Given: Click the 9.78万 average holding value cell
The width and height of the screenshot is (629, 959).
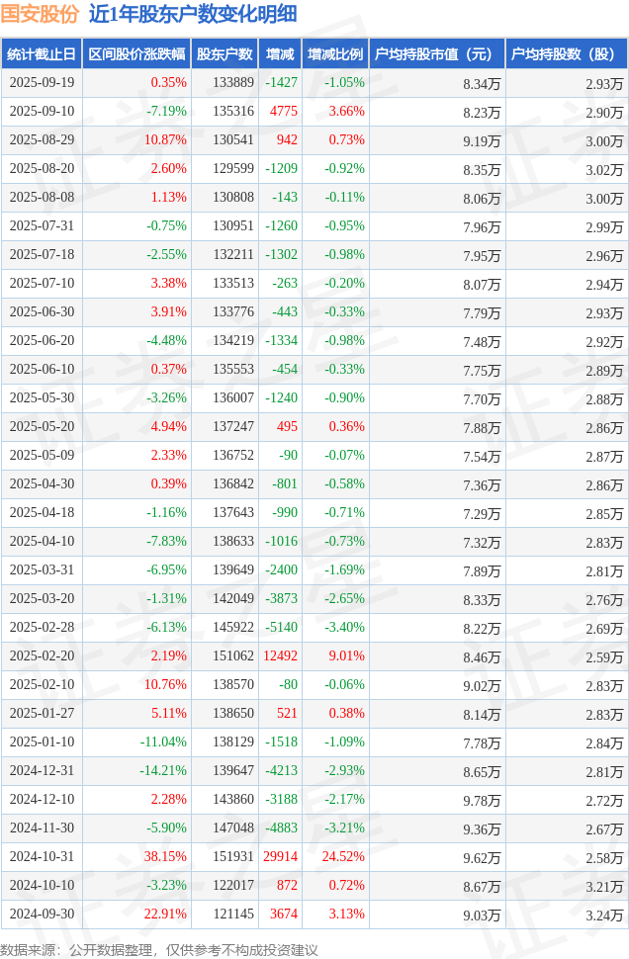Looking at the screenshot, I should (482, 800).
